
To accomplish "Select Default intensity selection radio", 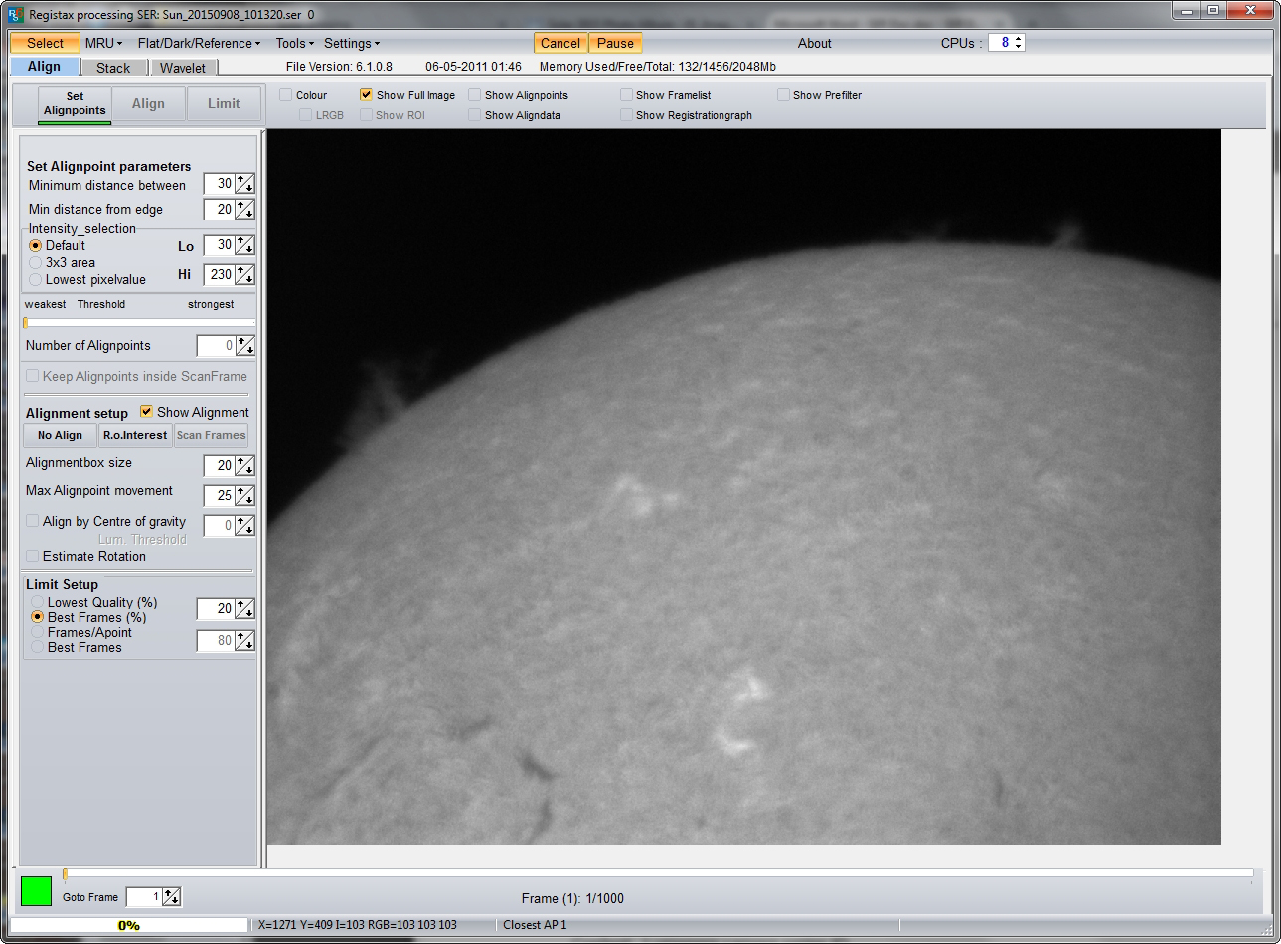I will [x=36, y=245].
